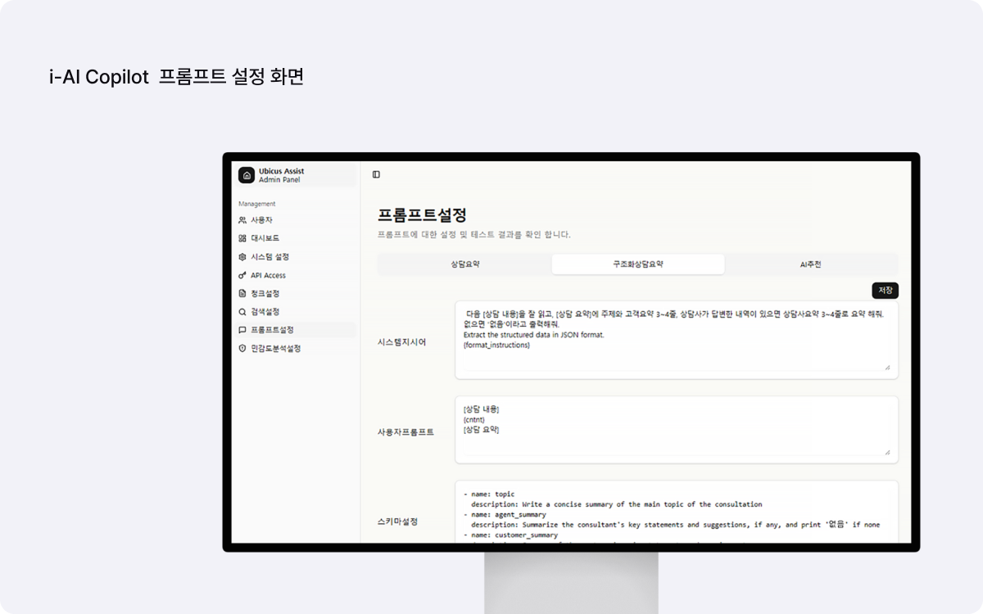Open the AI추천 tab
This screenshot has height=614, width=983.
tap(810, 264)
